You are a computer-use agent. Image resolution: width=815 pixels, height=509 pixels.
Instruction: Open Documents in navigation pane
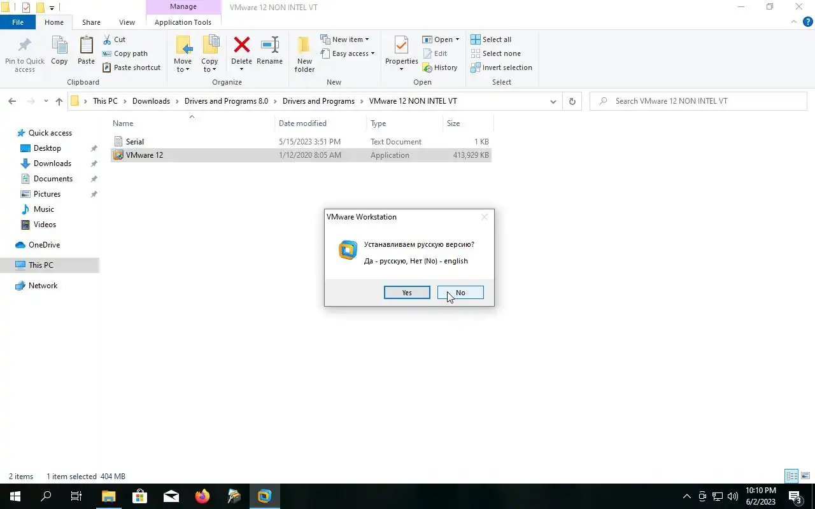(x=53, y=179)
